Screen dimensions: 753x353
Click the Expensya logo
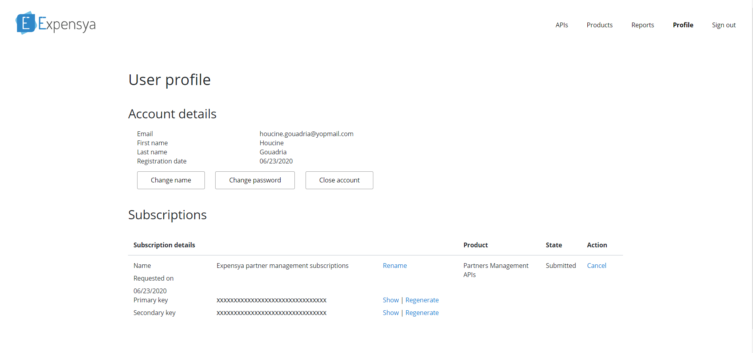click(55, 23)
